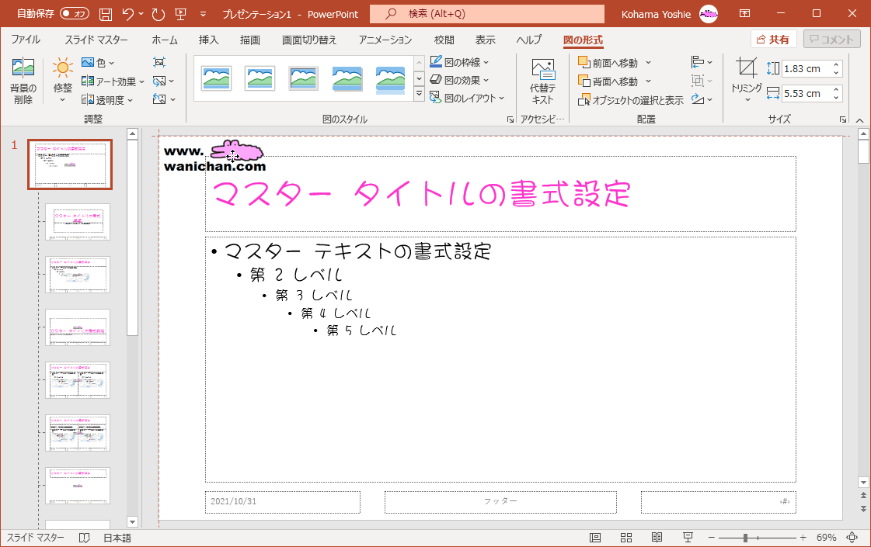Click the zoom slider handle

(x=745, y=538)
